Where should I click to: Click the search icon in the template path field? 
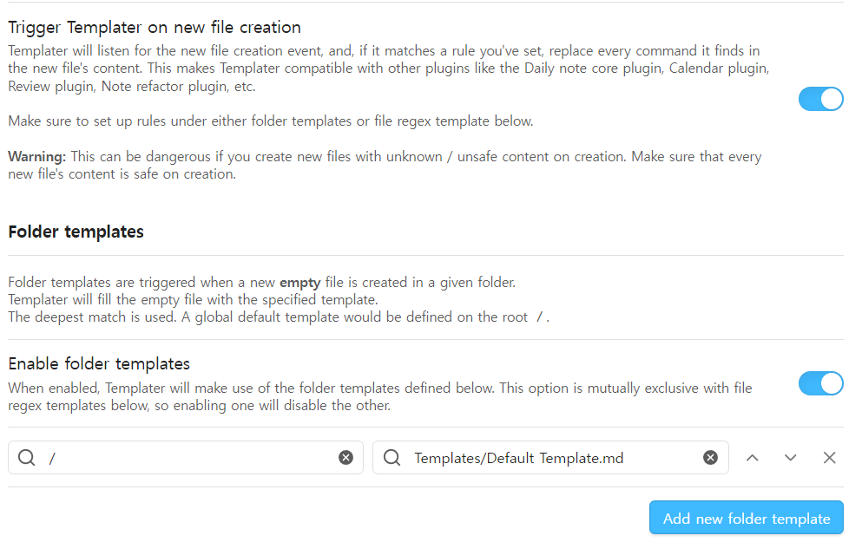tap(392, 457)
